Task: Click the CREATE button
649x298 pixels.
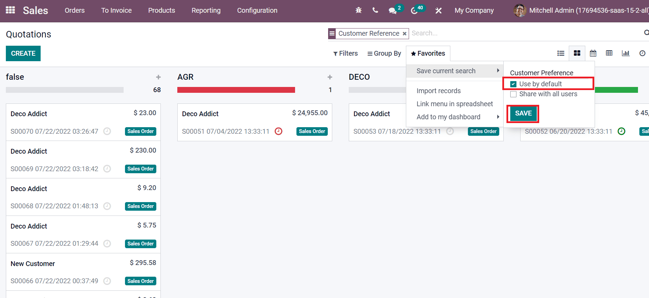Action: [23, 53]
